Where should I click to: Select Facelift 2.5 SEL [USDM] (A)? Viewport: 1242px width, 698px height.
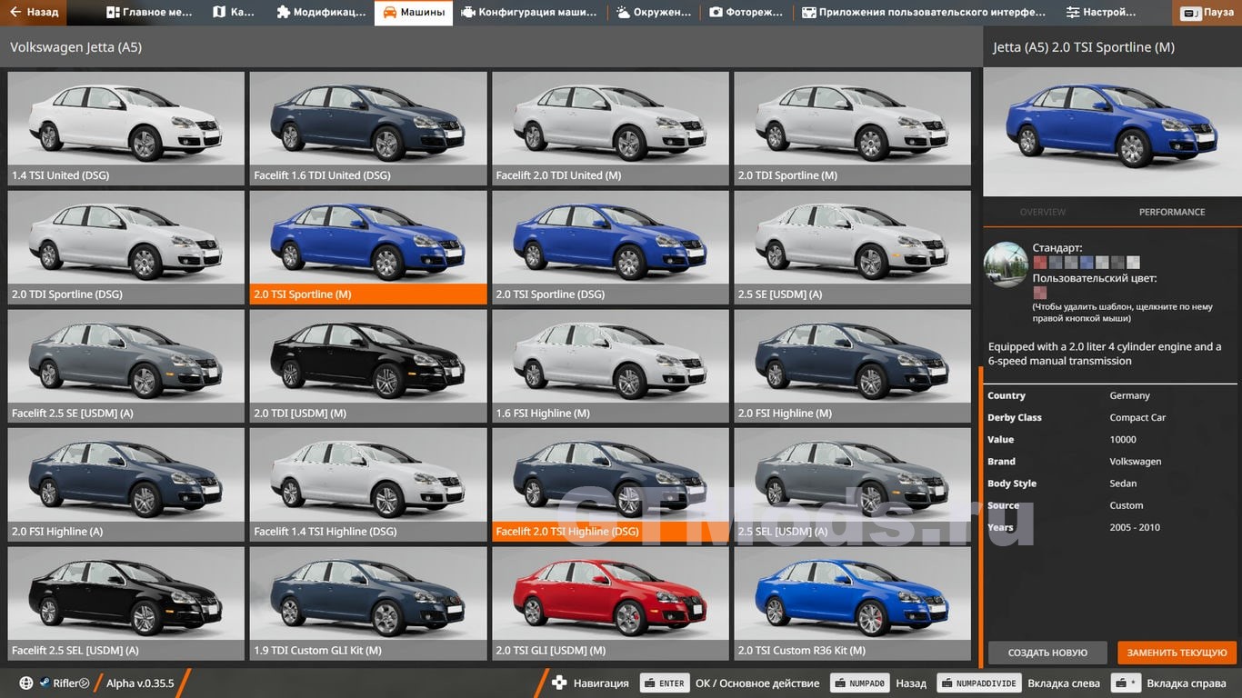click(126, 603)
